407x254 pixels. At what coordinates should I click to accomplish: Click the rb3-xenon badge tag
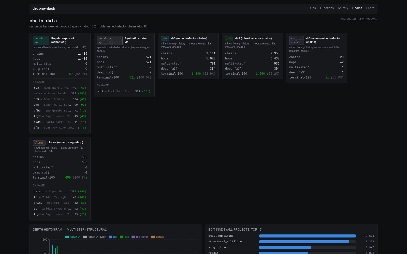(297, 40)
